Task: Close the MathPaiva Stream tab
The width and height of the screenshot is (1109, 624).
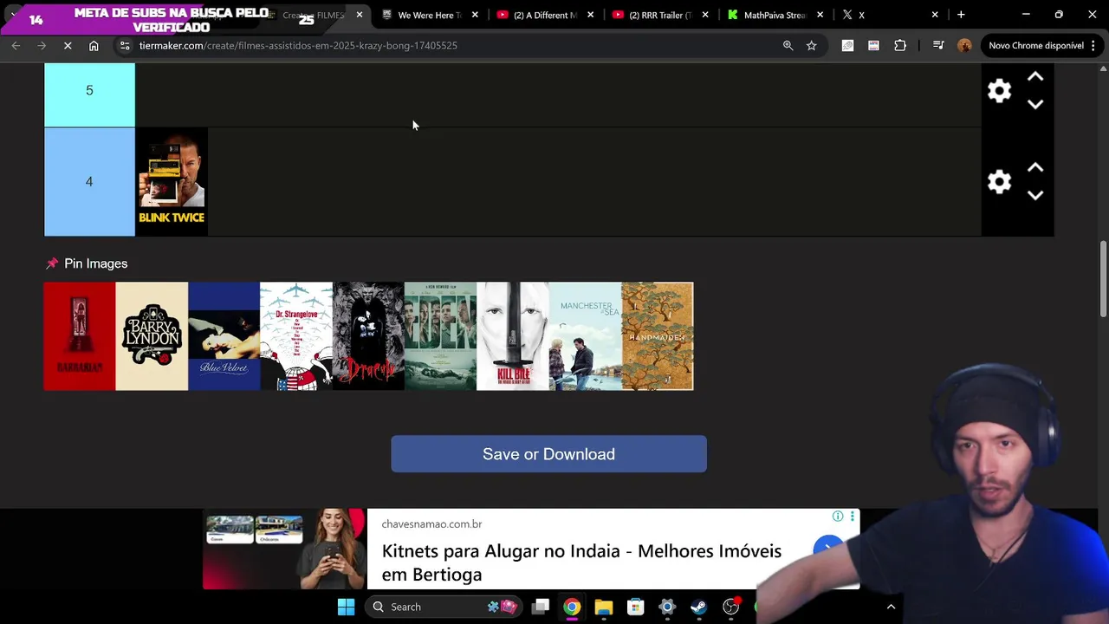Action: tap(820, 15)
